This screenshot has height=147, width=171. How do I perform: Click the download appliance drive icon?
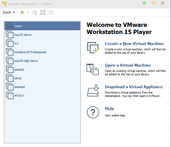click(93, 90)
